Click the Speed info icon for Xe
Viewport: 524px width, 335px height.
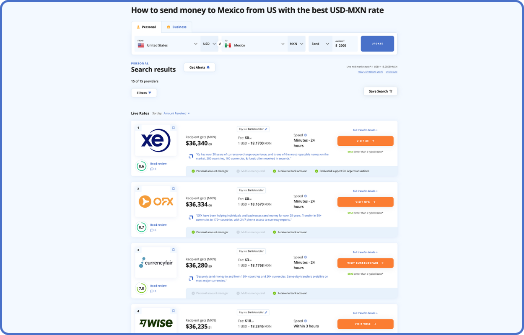point(305,135)
